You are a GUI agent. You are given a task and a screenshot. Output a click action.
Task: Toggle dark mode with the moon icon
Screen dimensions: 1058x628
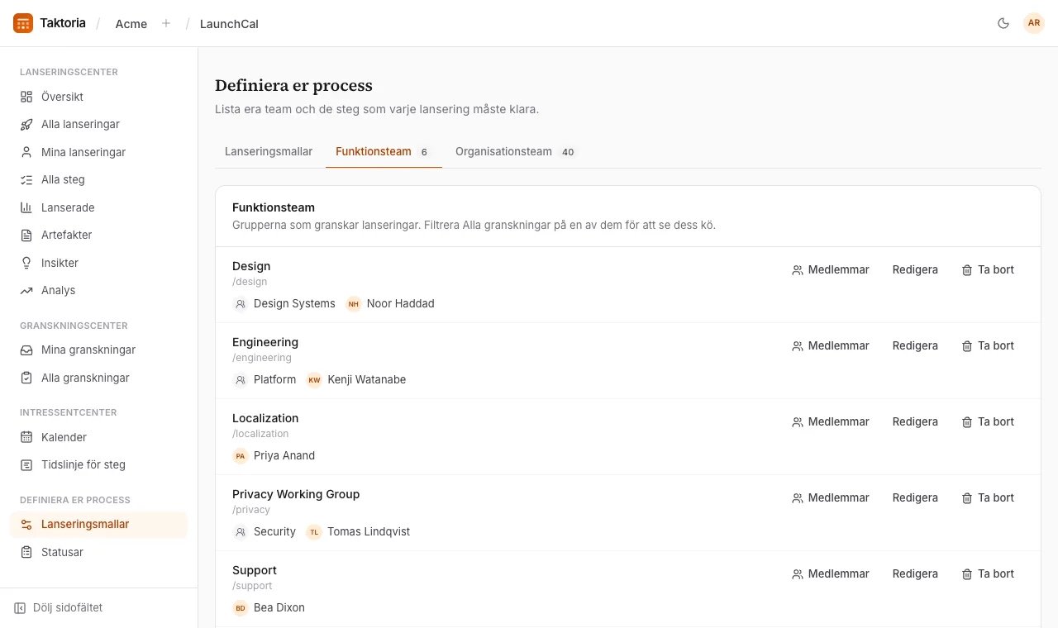pos(1003,23)
